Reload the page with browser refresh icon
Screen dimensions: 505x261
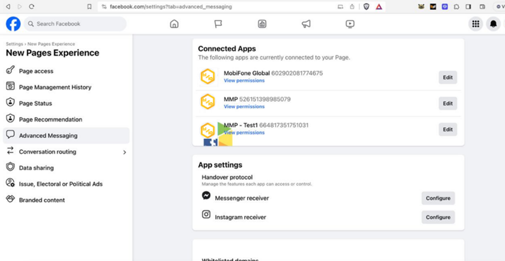tap(31, 7)
